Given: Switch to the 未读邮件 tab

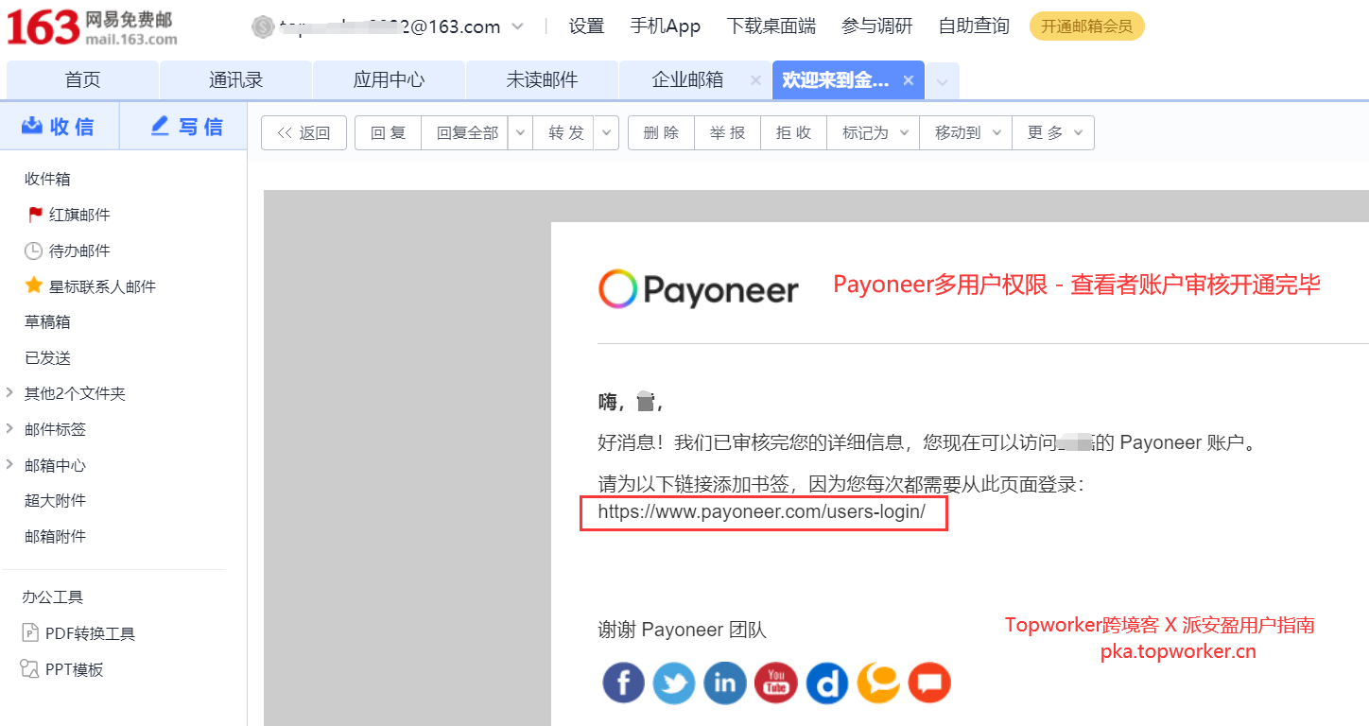Looking at the screenshot, I should [542, 80].
